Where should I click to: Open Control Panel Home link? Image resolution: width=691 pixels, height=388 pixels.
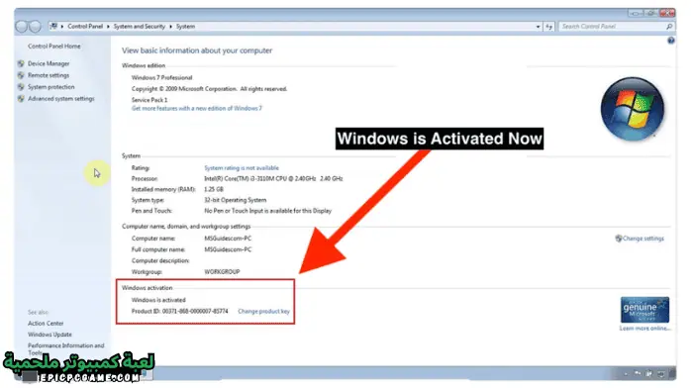(x=54, y=47)
